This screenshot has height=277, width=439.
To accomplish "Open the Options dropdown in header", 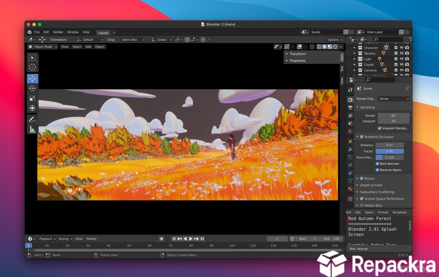I will coord(335,40).
